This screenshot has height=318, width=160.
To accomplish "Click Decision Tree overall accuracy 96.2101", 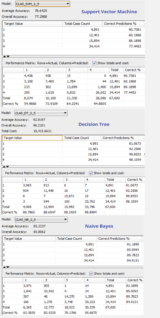I will click(39, 125).
